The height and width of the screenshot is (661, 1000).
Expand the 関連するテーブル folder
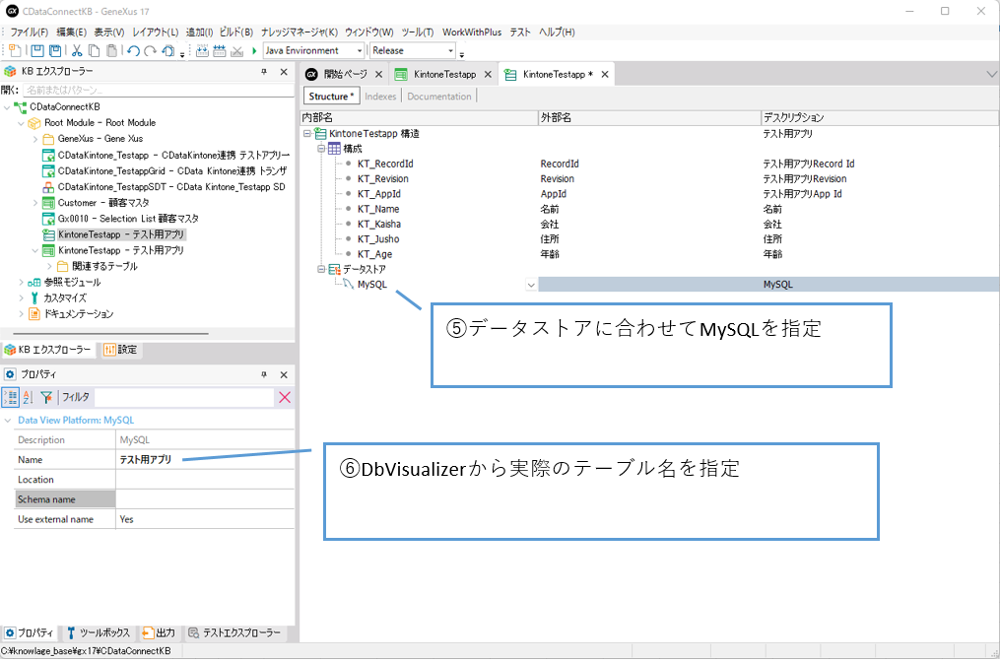point(49,266)
